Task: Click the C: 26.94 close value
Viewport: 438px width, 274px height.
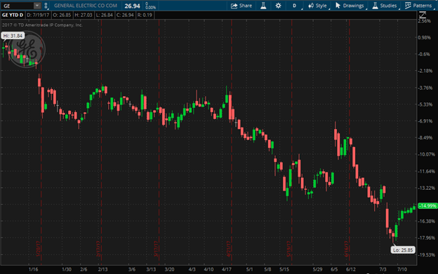Action: [x=125, y=15]
